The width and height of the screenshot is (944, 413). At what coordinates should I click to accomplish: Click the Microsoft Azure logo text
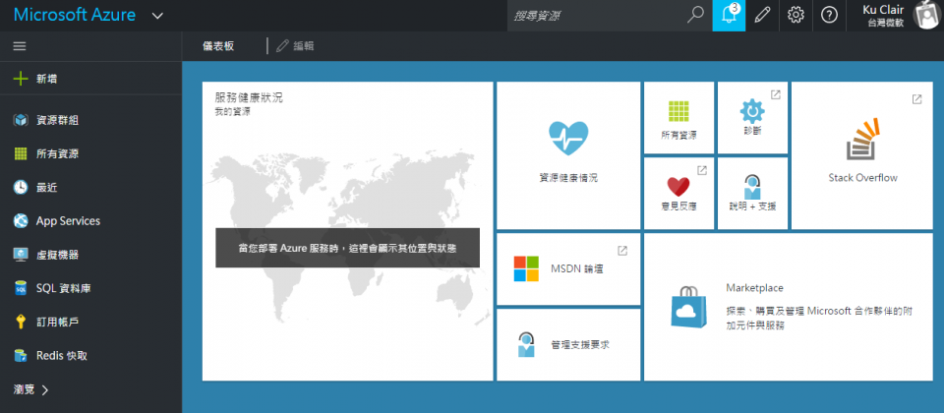pos(75,15)
